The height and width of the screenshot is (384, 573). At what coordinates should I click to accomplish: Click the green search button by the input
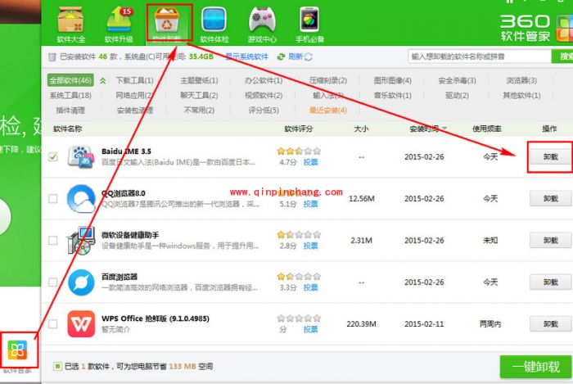[x=562, y=56]
